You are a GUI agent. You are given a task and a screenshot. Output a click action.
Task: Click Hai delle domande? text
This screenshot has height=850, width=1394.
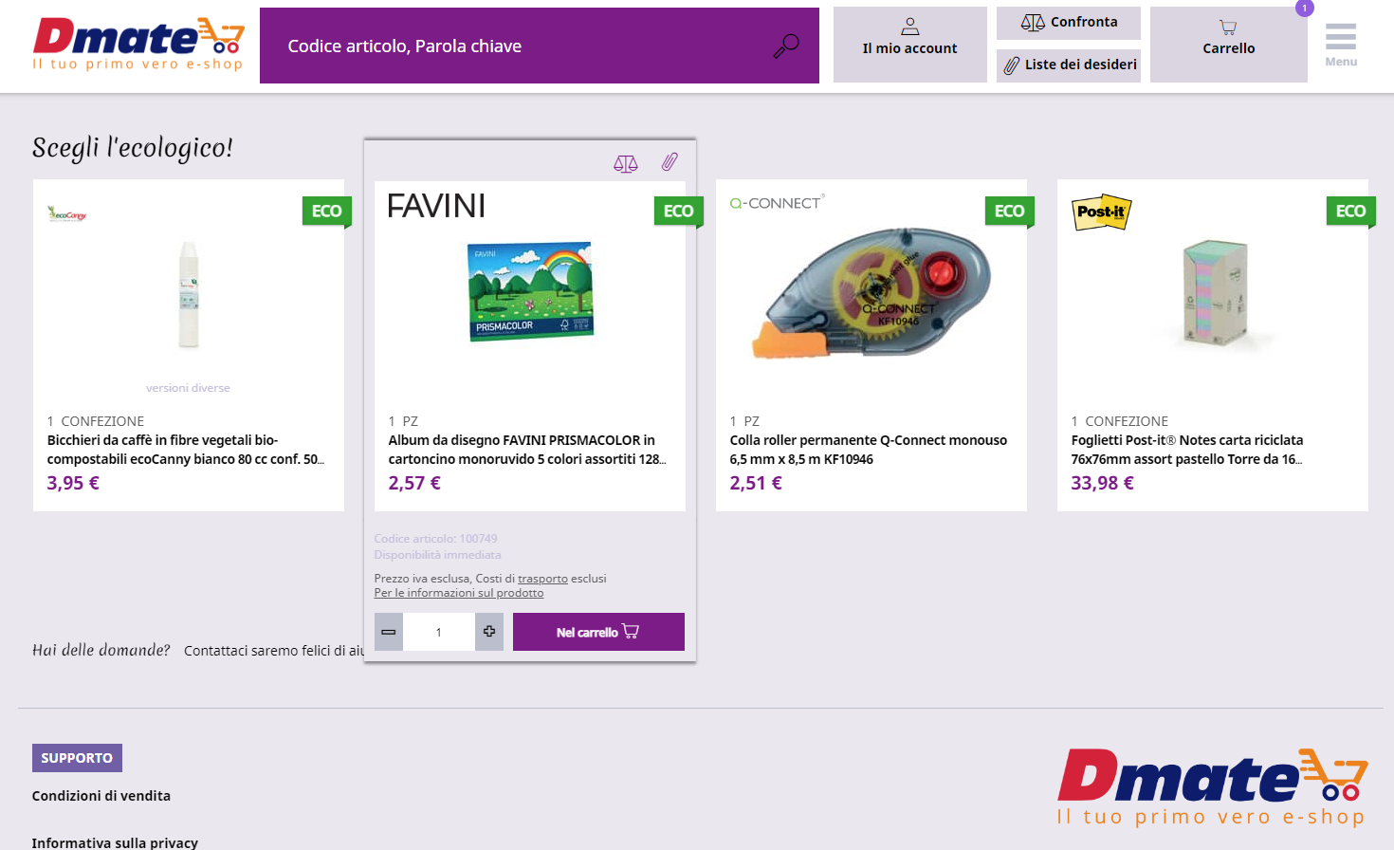pos(101,650)
